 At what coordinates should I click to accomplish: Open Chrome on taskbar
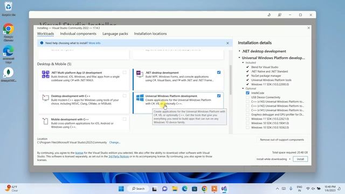point(204,189)
